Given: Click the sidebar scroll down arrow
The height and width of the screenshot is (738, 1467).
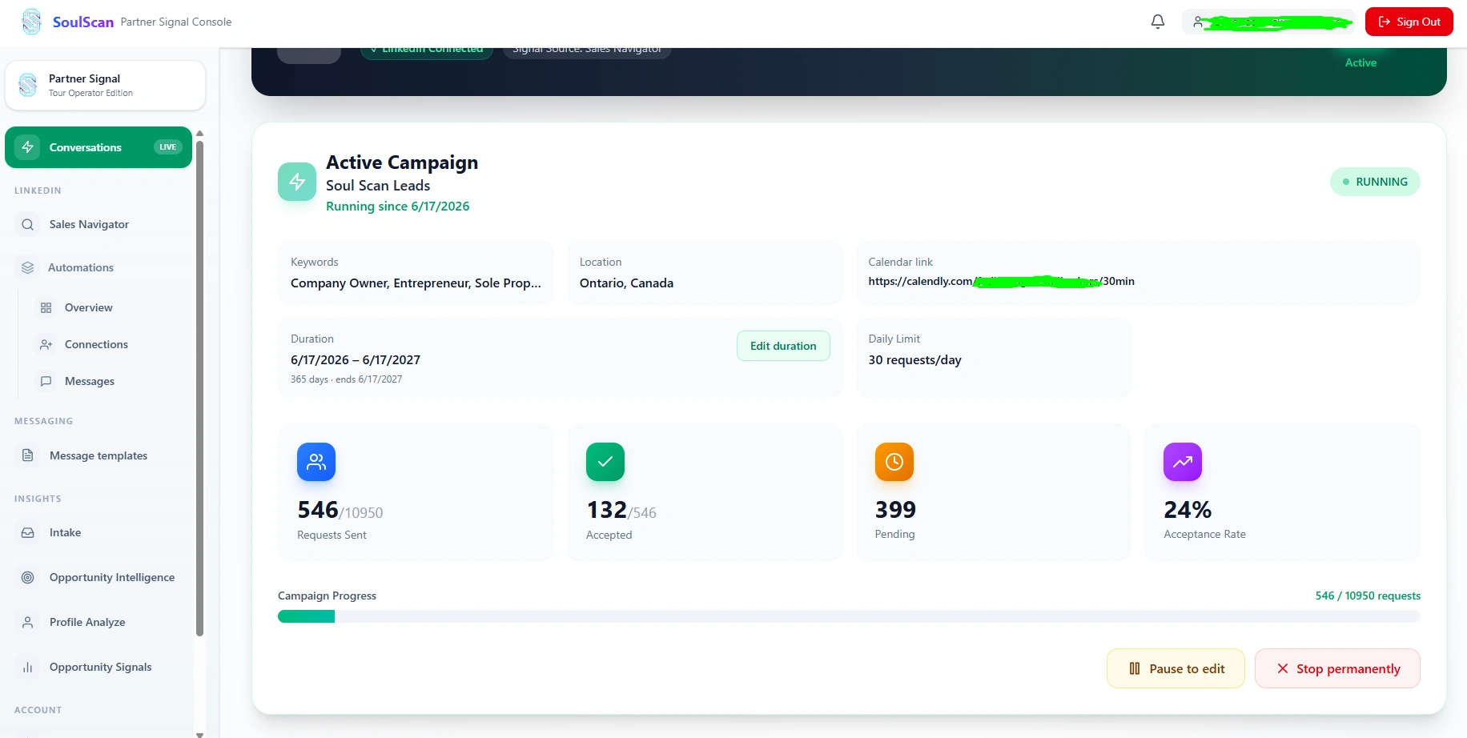Looking at the screenshot, I should pos(199,733).
